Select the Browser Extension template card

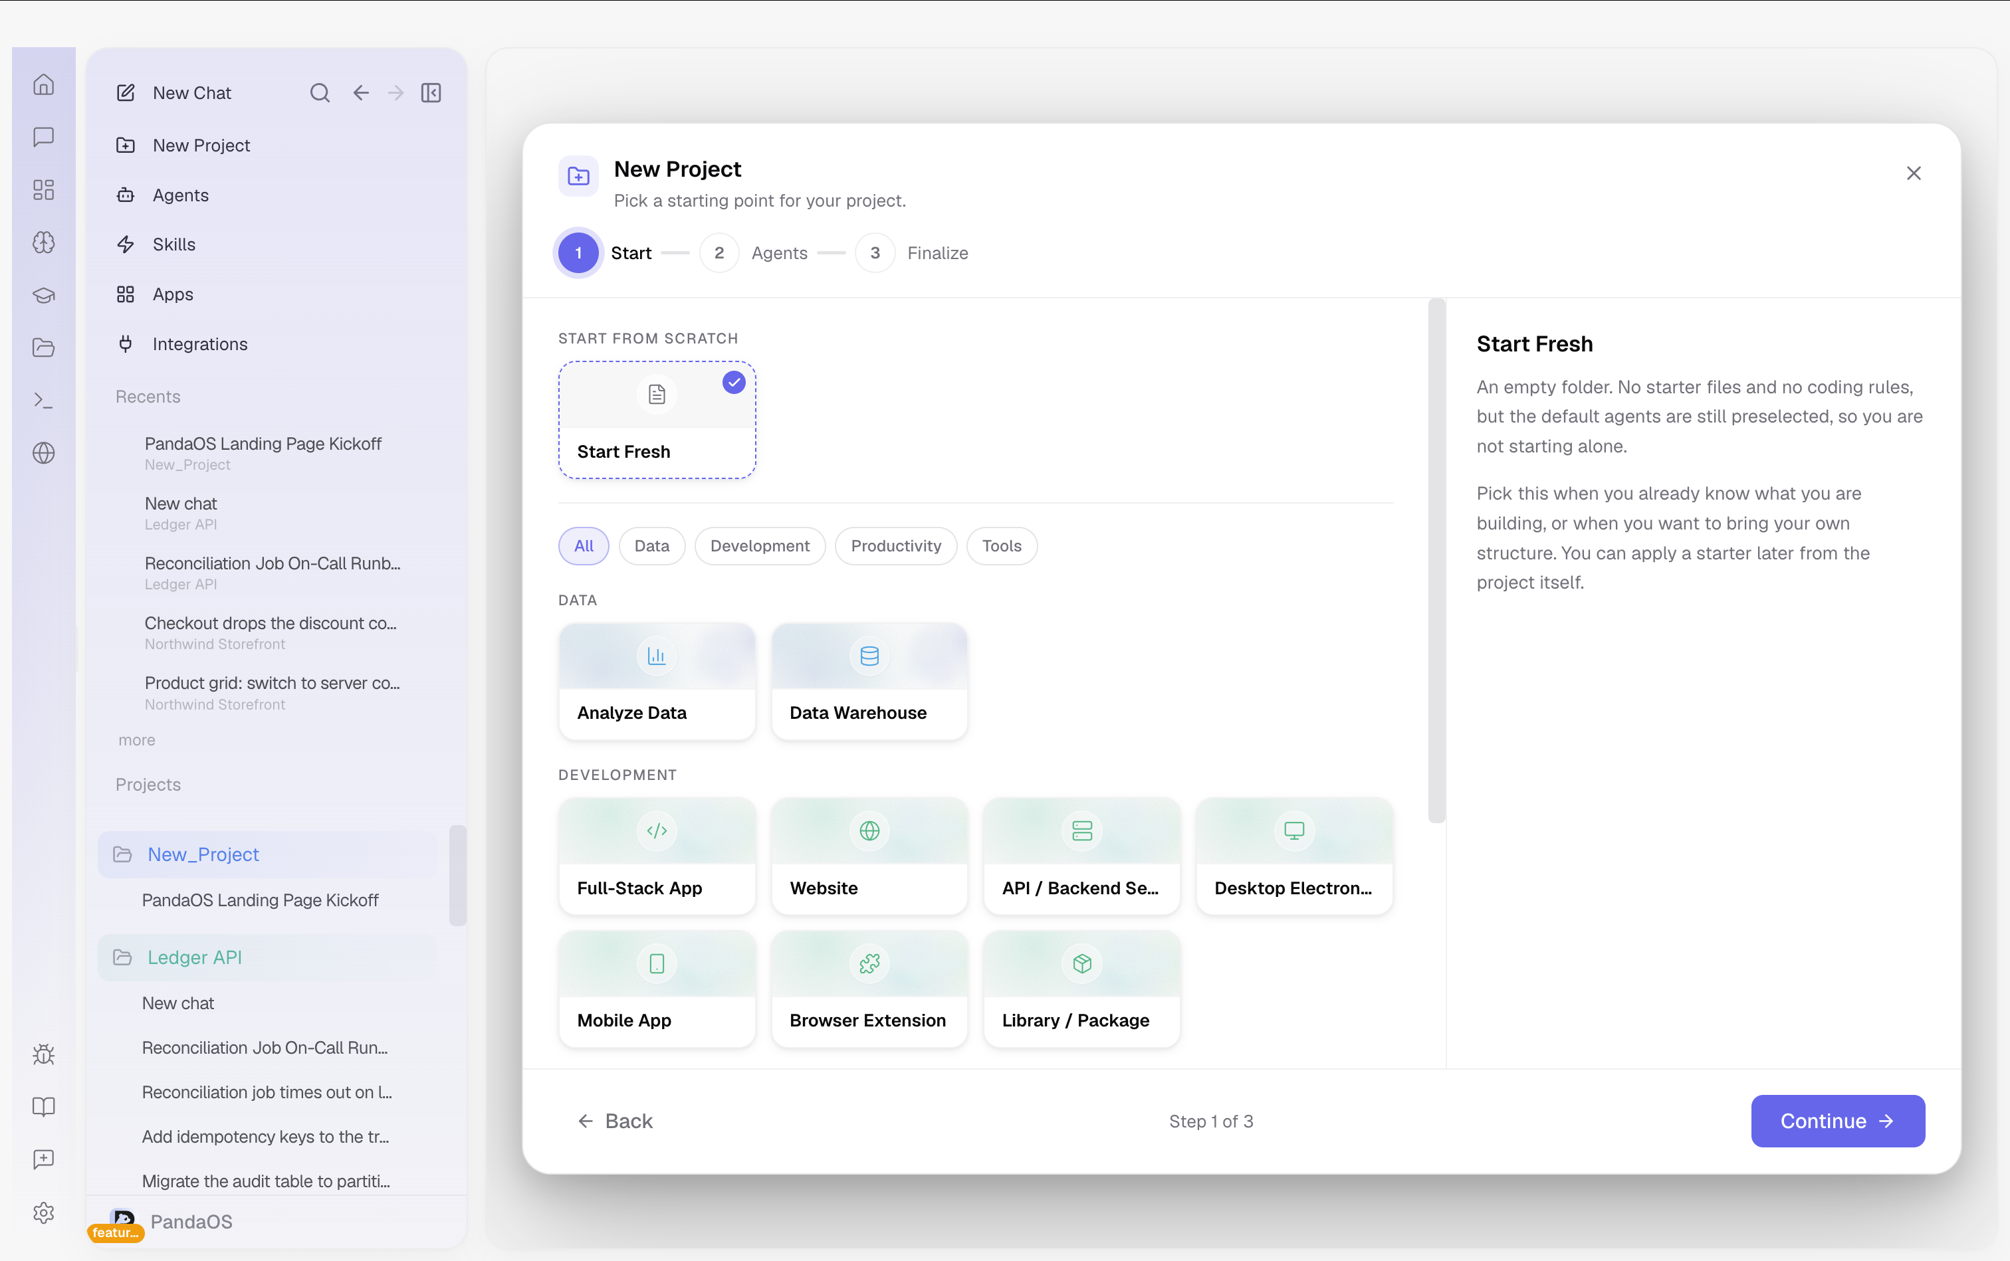coord(869,989)
